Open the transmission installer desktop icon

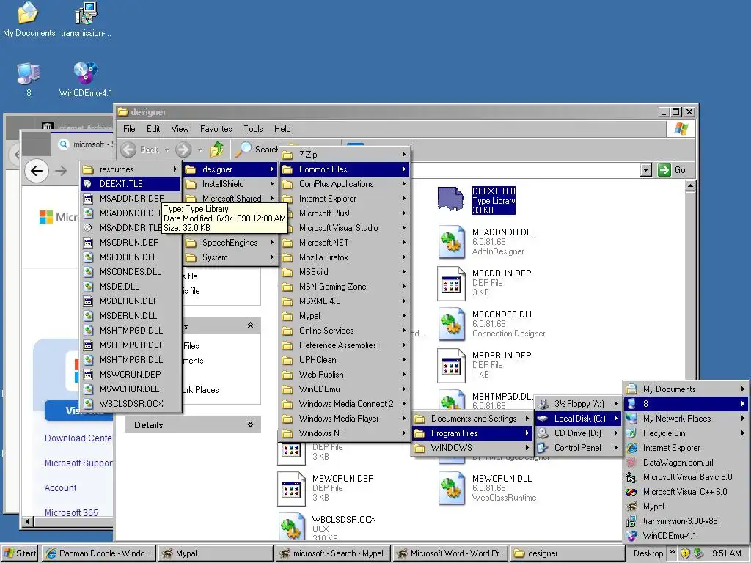coord(86,19)
